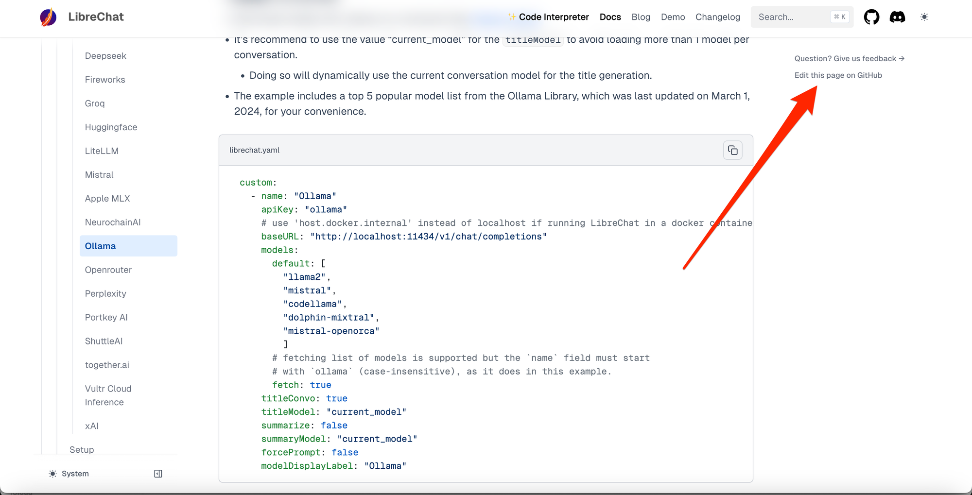Toggle dark mode with the sun icon
The image size is (972, 495).
(924, 17)
